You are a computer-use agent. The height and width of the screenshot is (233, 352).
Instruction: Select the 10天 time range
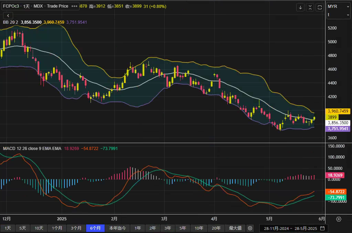point(39,228)
